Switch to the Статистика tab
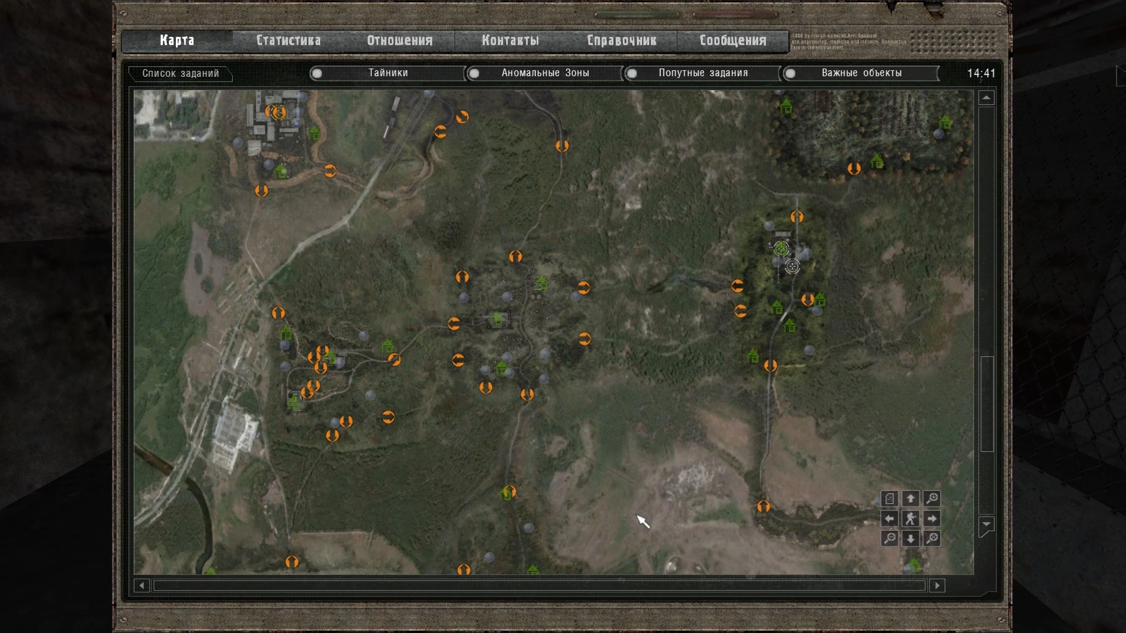The image size is (1126, 633). (x=288, y=40)
